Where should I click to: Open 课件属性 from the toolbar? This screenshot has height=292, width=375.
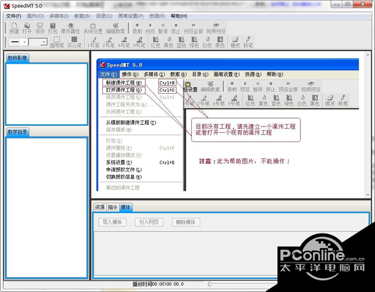[x=70, y=28]
